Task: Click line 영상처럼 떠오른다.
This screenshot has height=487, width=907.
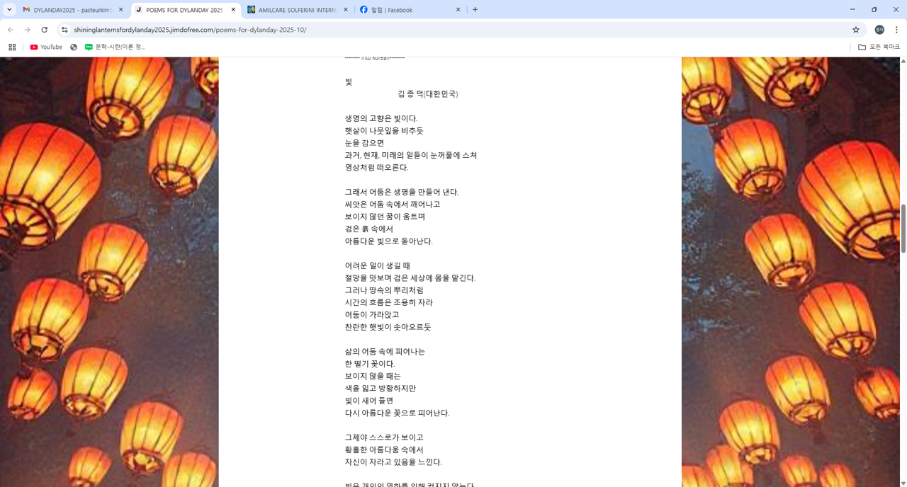Action: click(x=376, y=168)
